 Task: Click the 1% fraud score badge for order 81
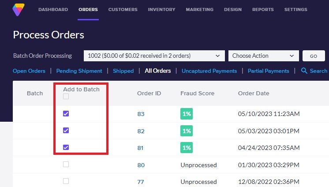click(187, 148)
